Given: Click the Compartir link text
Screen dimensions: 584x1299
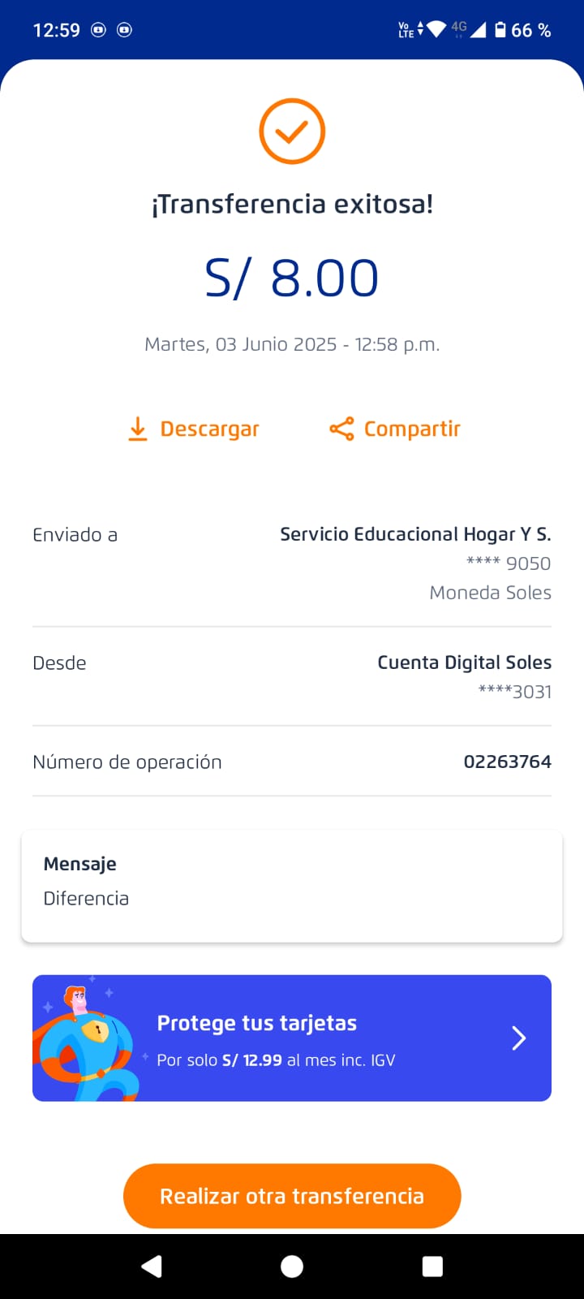Looking at the screenshot, I should (x=412, y=429).
